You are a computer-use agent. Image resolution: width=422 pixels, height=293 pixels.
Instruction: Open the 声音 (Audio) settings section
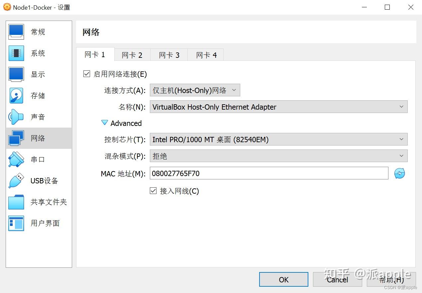click(x=38, y=117)
